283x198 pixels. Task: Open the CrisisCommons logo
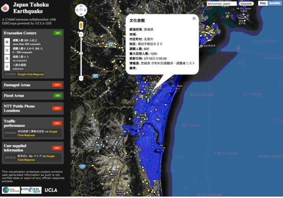pyautogui.click(x=8, y=190)
